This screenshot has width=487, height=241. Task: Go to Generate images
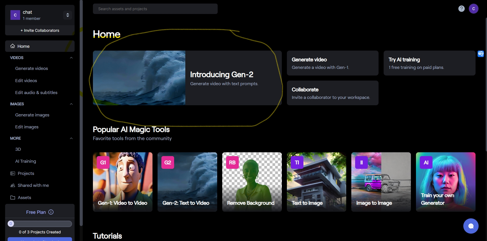click(32, 115)
